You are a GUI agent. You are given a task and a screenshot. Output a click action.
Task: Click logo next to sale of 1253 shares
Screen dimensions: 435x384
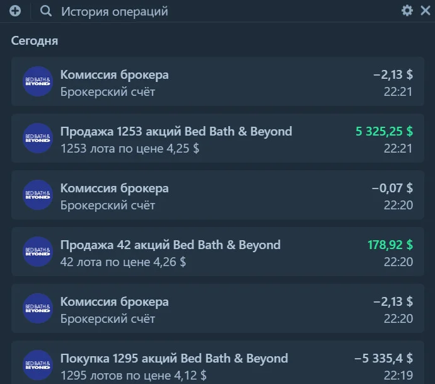[x=38, y=138]
